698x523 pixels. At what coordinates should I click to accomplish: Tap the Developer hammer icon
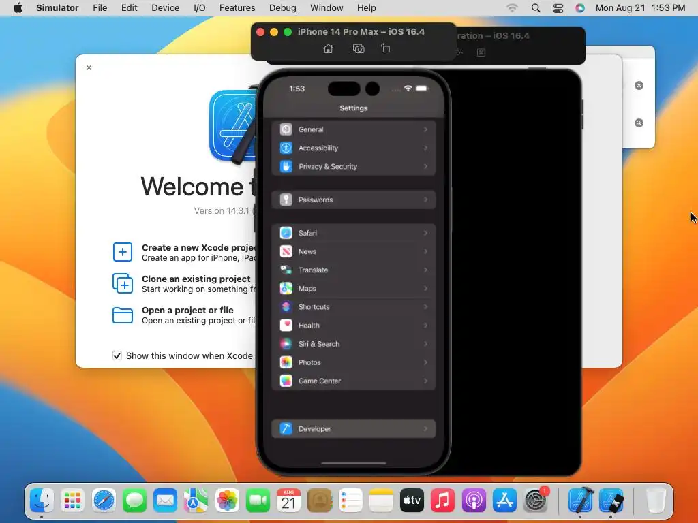point(286,429)
